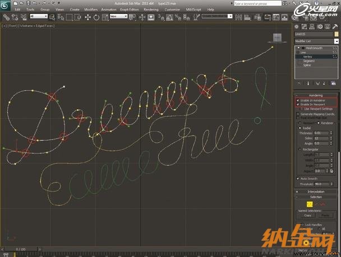
Task: Switch to Create command panel
Action: 296,27
